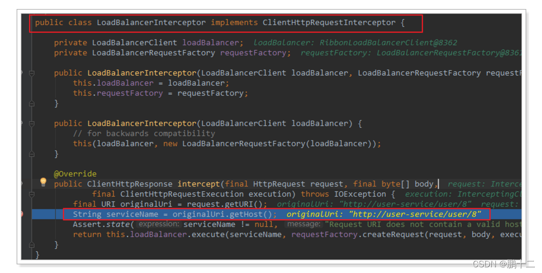Collapse the backwards compatibility constructor fold marker
This screenshot has height=273, width=542.
(x=31, y=124)
